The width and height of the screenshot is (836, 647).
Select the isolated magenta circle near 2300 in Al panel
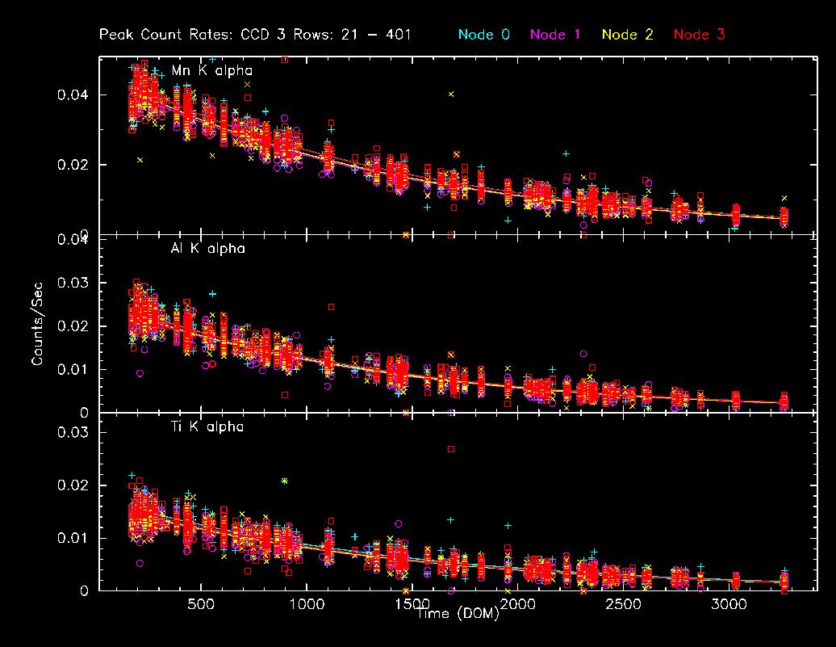point(583,353)
